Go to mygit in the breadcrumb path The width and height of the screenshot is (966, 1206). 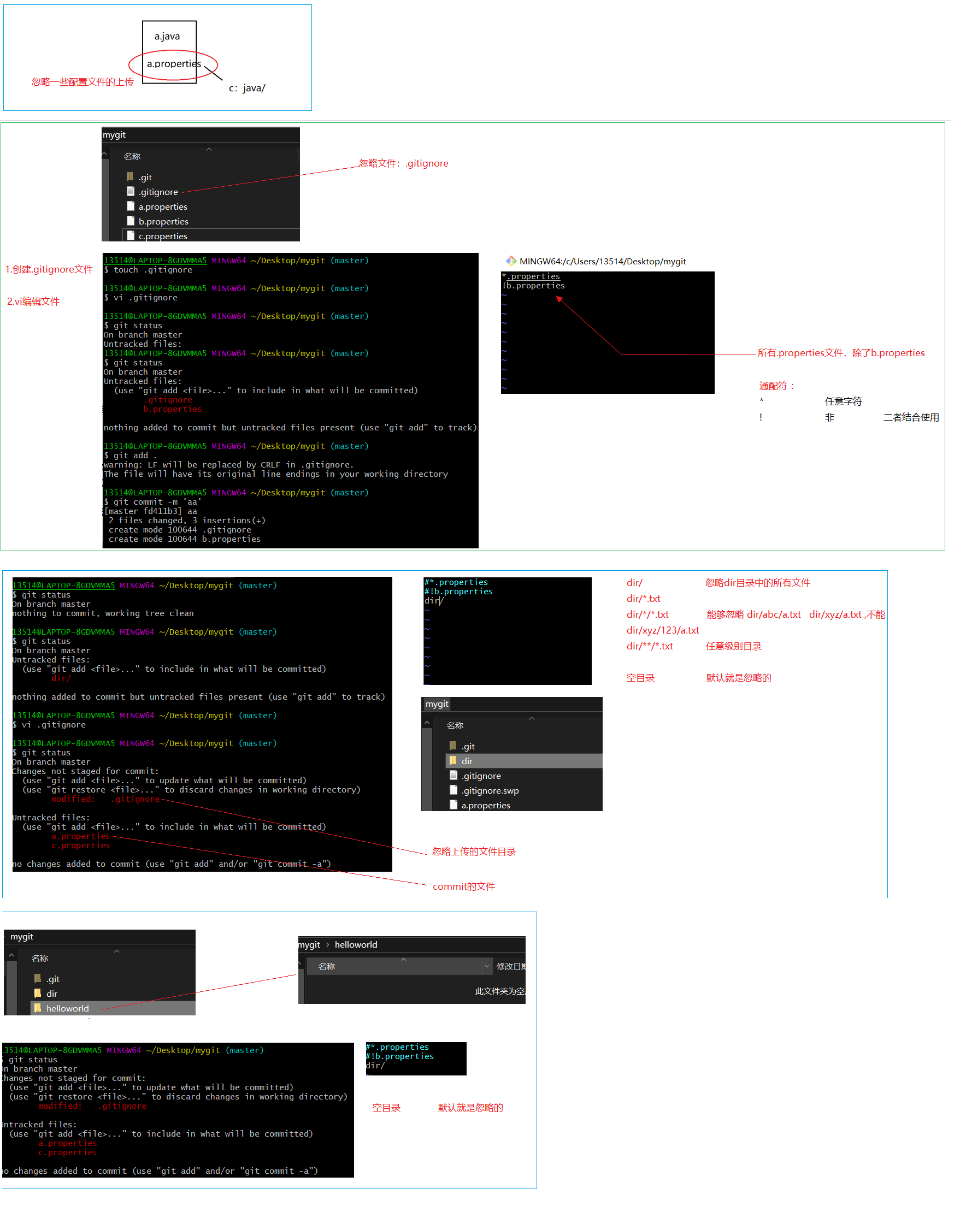(309, 944)
